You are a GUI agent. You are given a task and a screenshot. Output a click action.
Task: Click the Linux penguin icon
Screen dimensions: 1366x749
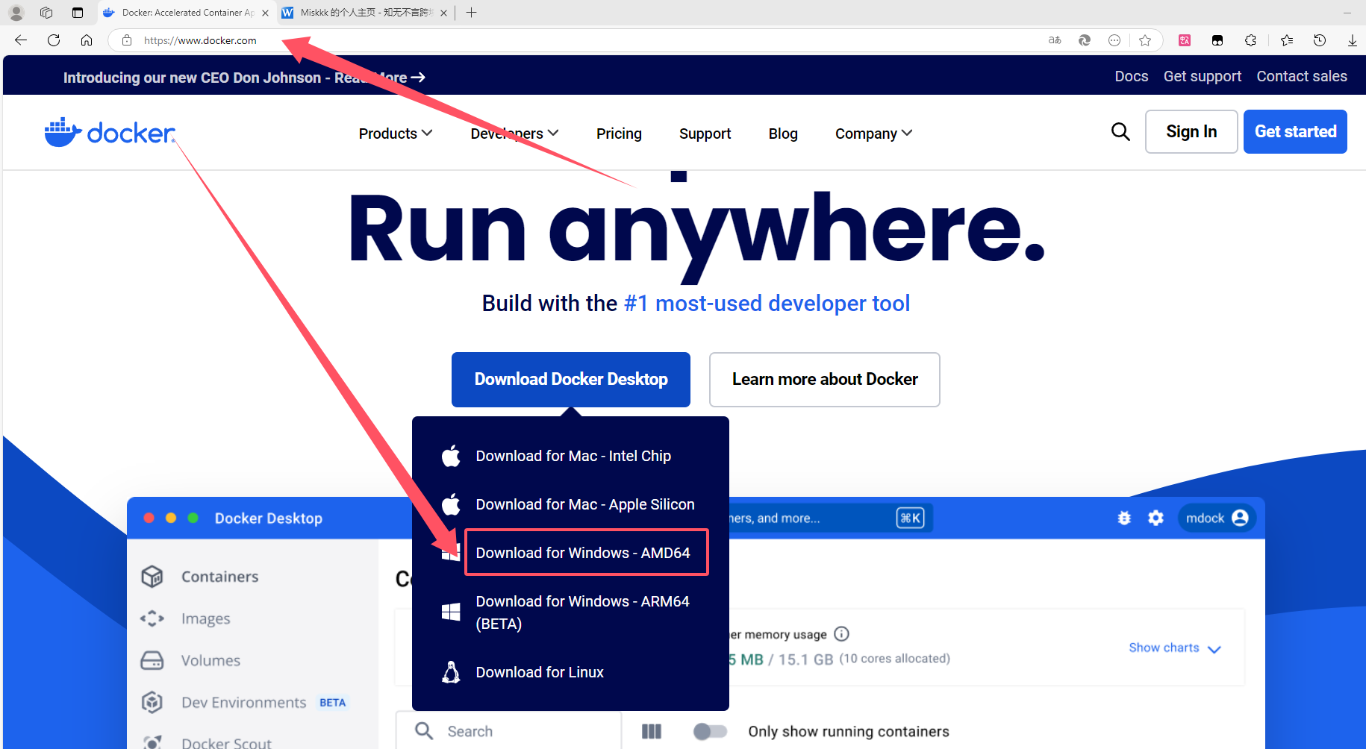point(451,672)
